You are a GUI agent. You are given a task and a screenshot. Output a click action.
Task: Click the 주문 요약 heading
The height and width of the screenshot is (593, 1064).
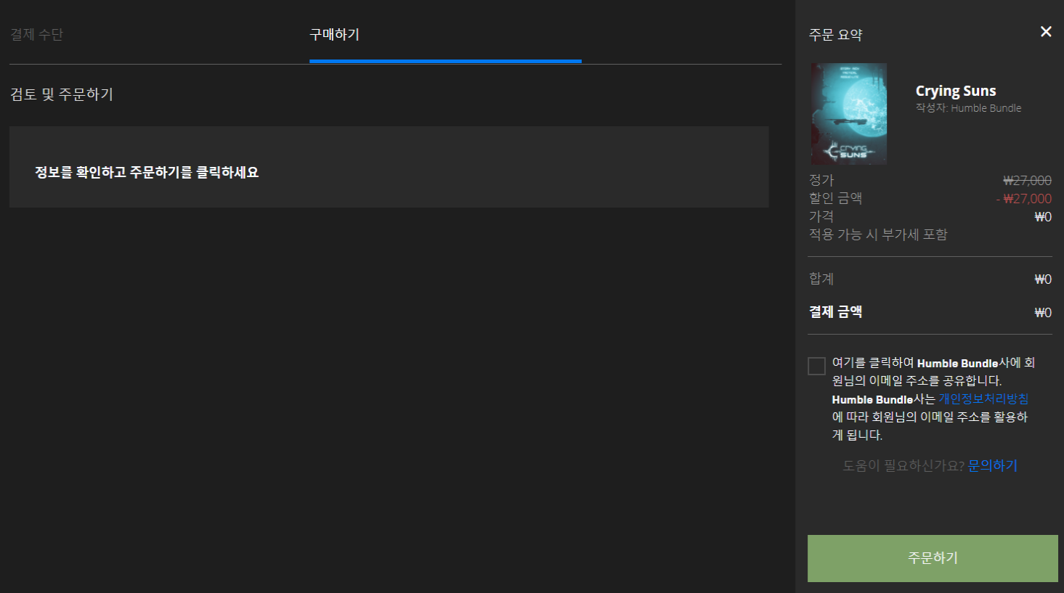tap(835, 34)
